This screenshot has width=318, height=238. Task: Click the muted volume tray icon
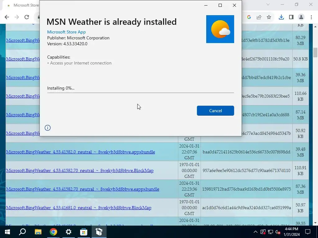click(x=278, y=232)
